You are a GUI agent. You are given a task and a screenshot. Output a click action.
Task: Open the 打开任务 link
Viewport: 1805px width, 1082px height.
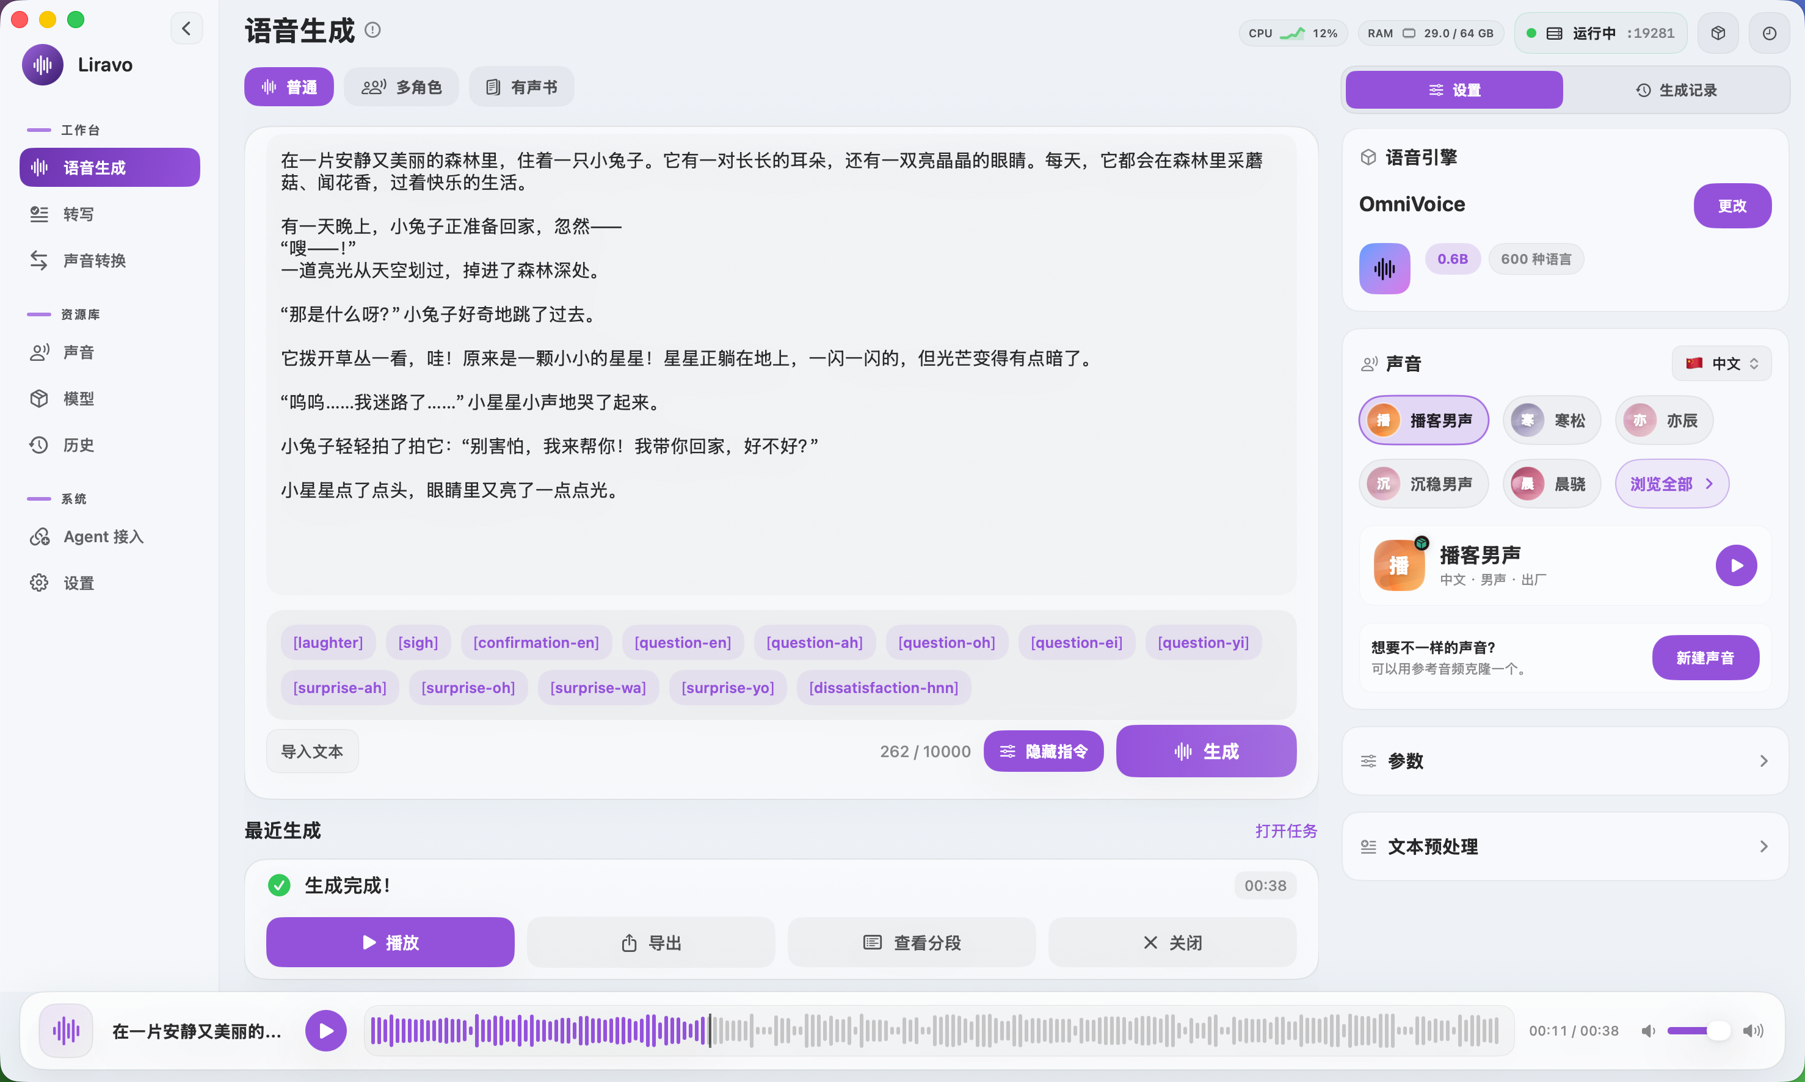[1286, 830]
